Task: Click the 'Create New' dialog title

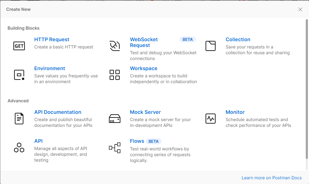Action: point(18,9)
